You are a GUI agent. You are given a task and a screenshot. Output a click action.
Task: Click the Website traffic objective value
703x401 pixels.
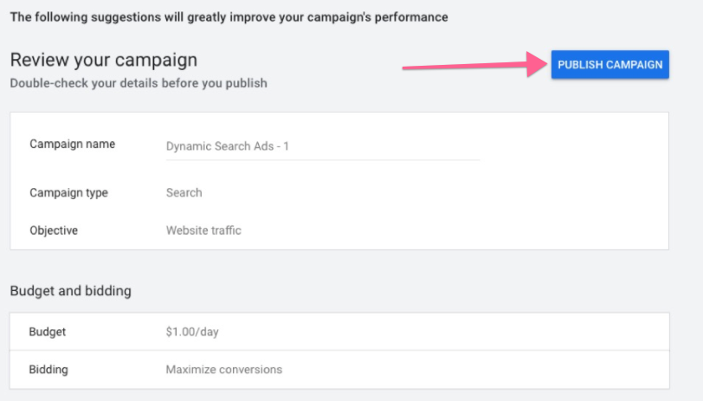203,230
